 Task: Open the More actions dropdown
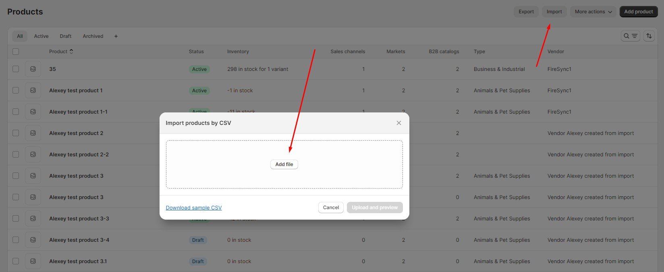pyautogui.click(x=593, y=12)
